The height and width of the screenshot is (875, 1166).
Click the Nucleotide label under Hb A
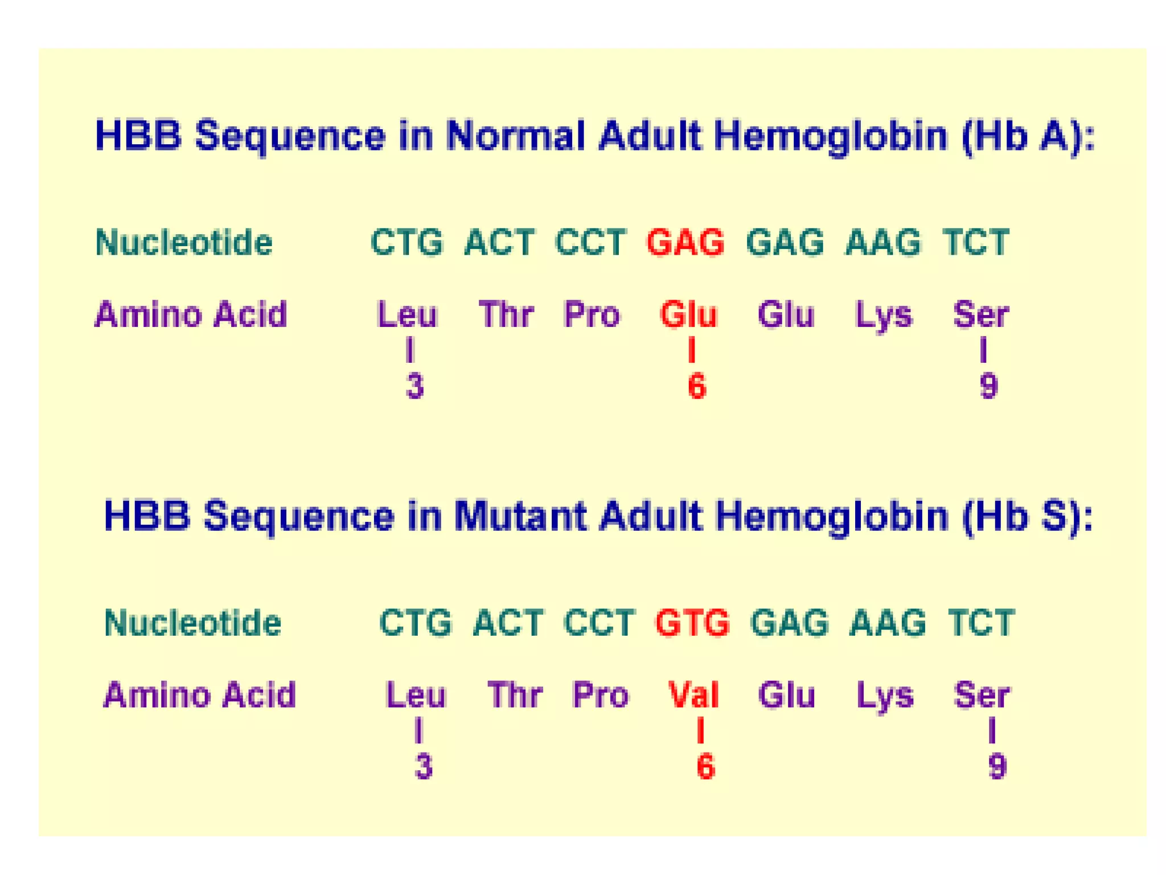(x=184, y=243)
